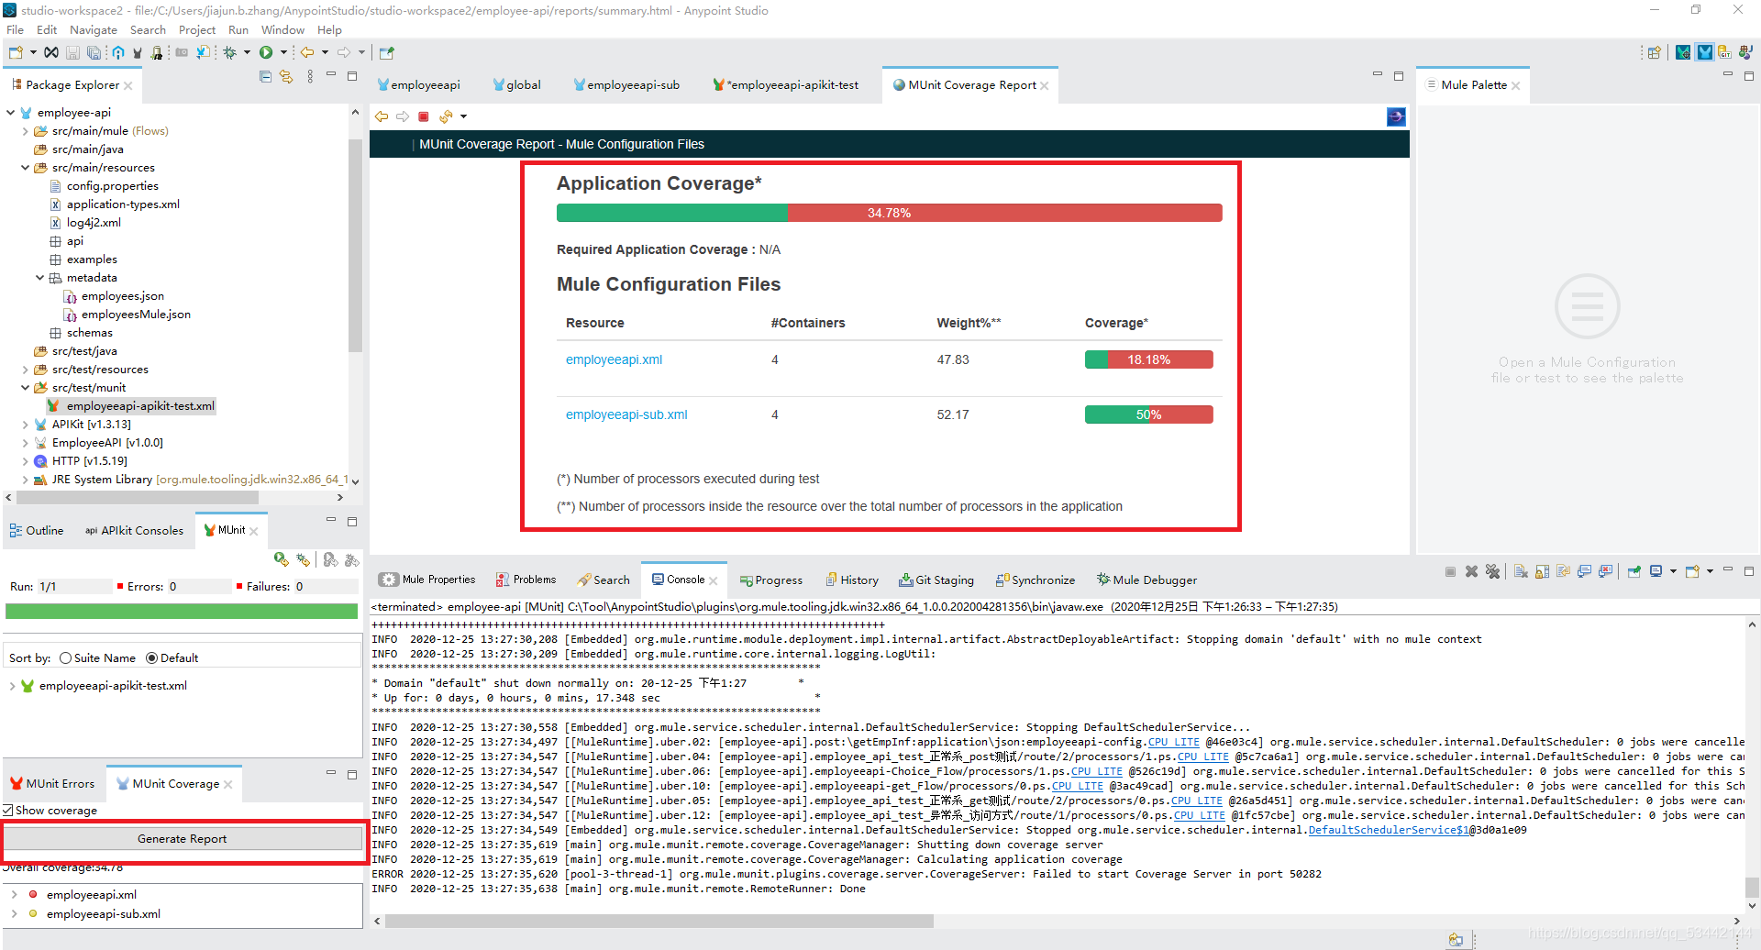The height and width of the screenshot is (950, 1761).
Task: Click the browser Back arrow in coverage report
Action: pyautogui.click(x=382, y=116)
